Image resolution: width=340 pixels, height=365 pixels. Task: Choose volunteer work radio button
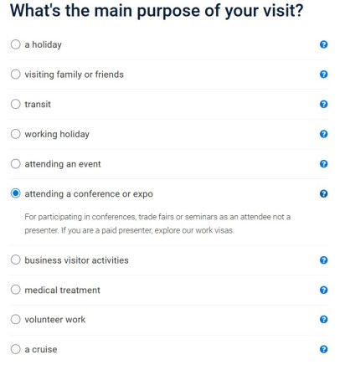tap(16, 319)
